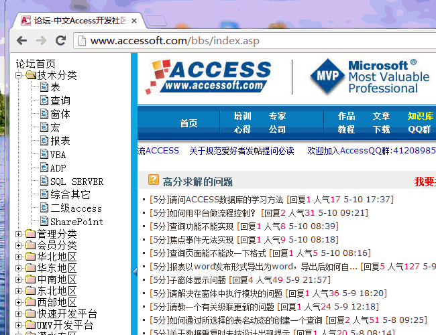Expand the 华北地区 tree node

pyautogui.click(x=18, y=257)
